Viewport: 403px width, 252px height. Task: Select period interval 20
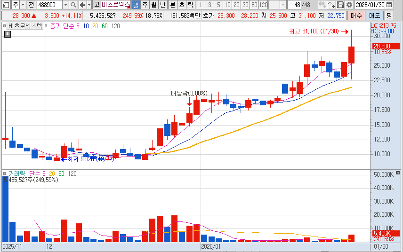tap(236, 5)
